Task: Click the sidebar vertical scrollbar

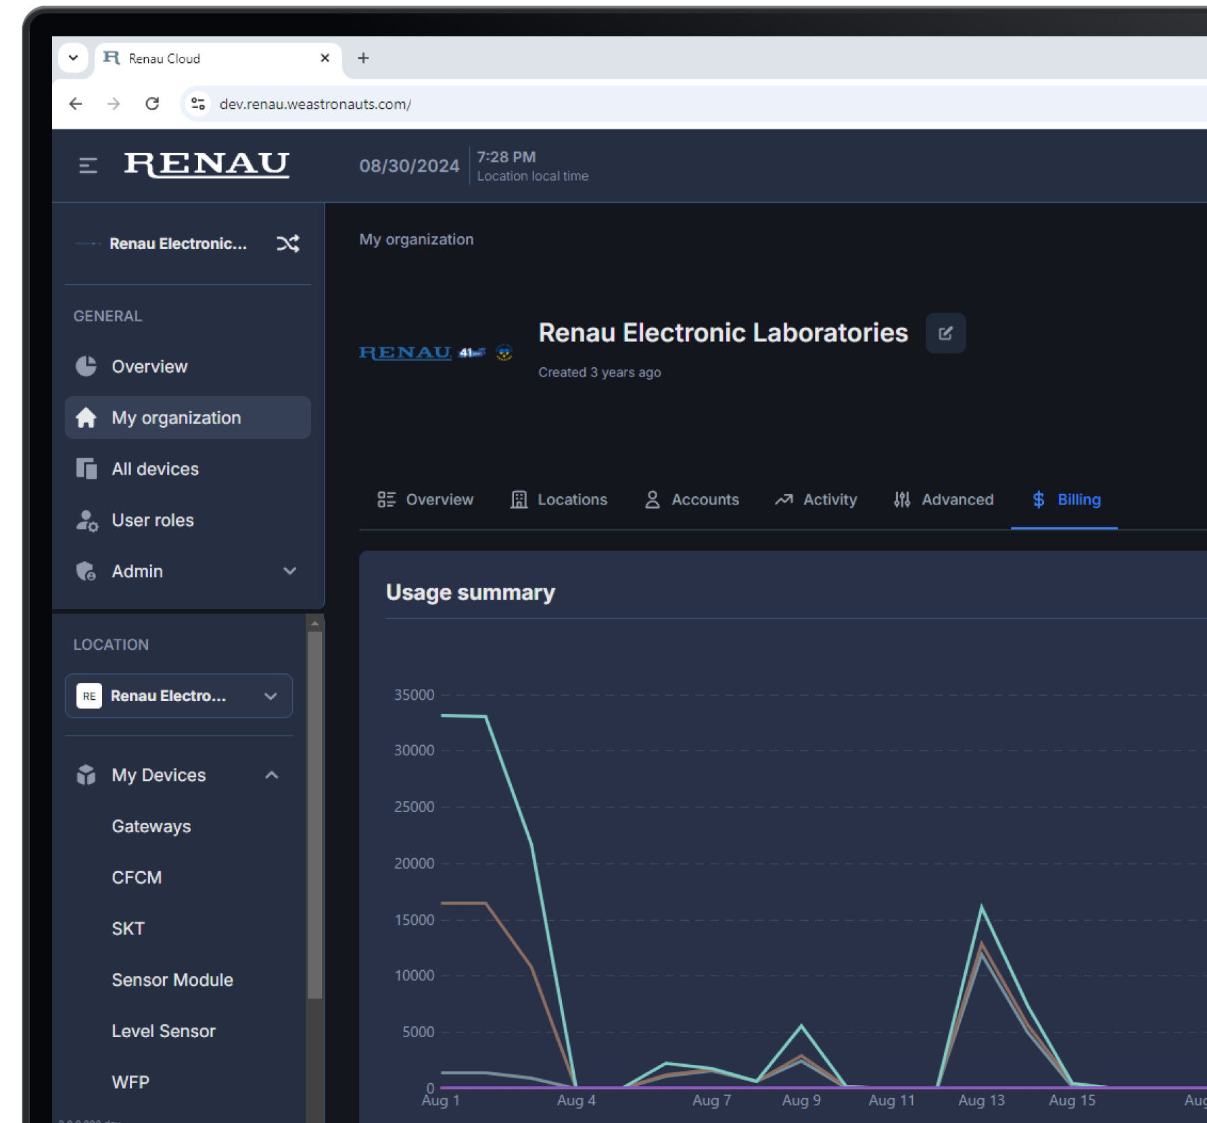Action: 314,811
